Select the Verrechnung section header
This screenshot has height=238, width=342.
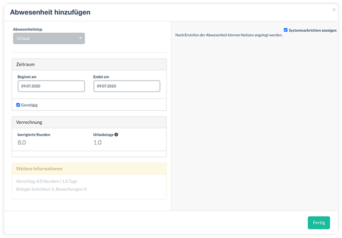[x=89, y=122]
